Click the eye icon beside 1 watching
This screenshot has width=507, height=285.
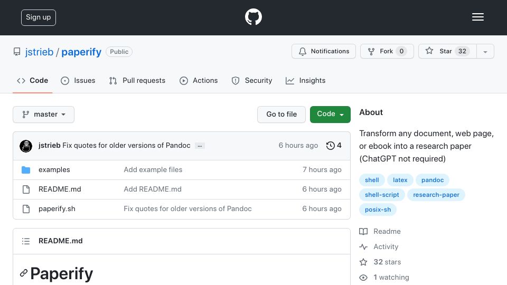point(363,278)
